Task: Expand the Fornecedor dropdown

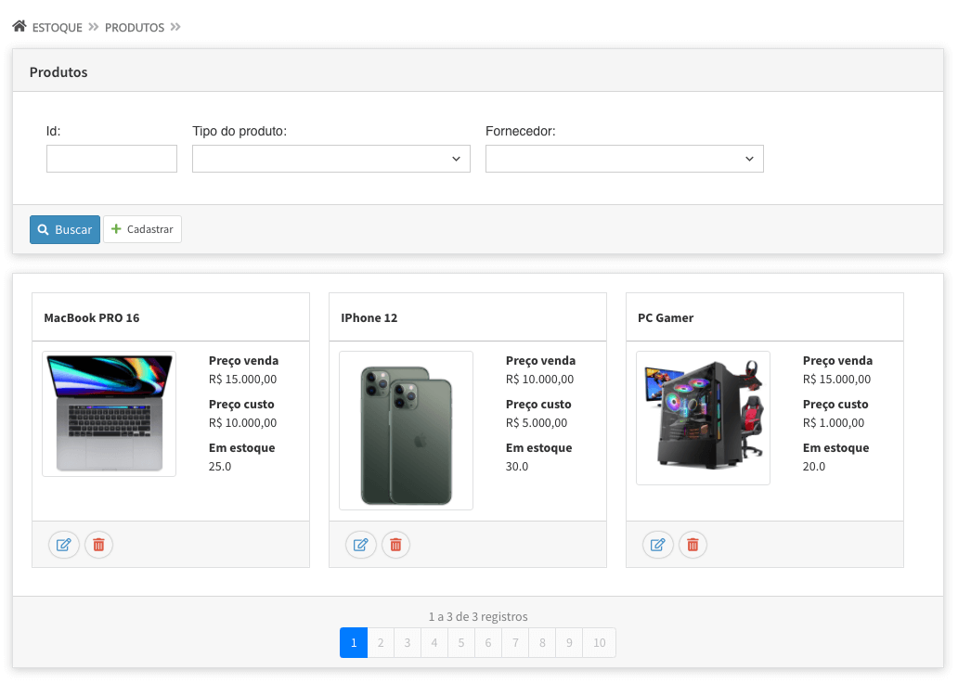Action: (624, 159)
